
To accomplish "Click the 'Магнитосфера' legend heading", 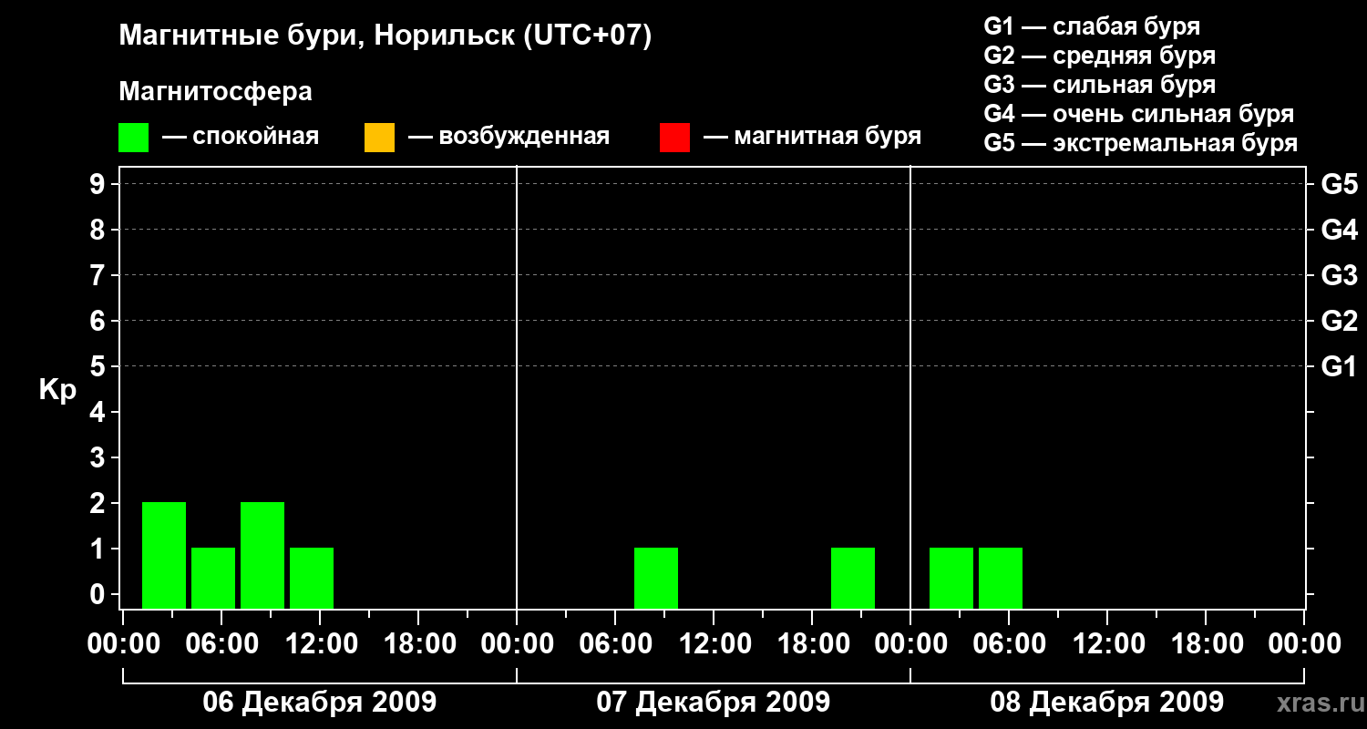I will pyautogui.click(x=215, y=92).
